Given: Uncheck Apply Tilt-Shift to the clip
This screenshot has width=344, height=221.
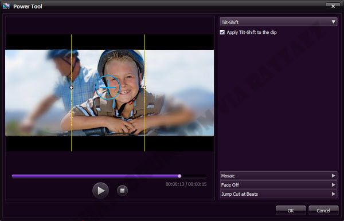Looking at the screenshot, I should click(x=222, y=32).
